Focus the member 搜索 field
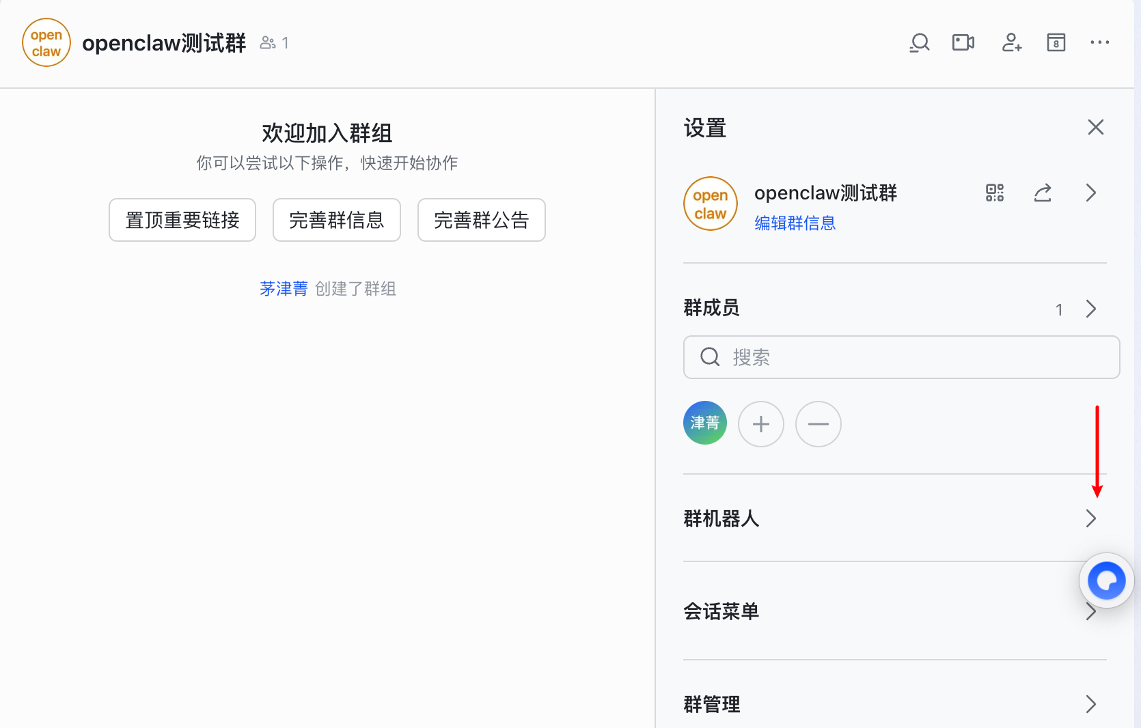The height and width of the screenshot is (728, 1141). pos(902,357)
